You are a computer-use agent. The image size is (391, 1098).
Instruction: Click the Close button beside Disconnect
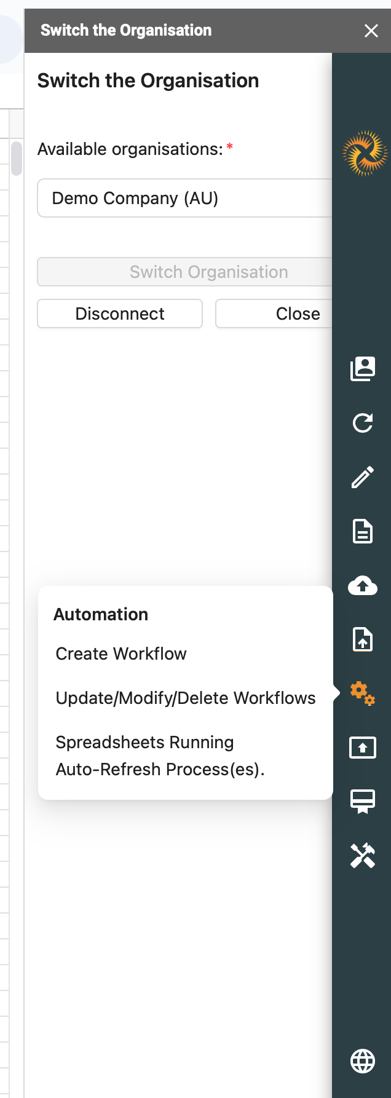(x=298, y=314)
